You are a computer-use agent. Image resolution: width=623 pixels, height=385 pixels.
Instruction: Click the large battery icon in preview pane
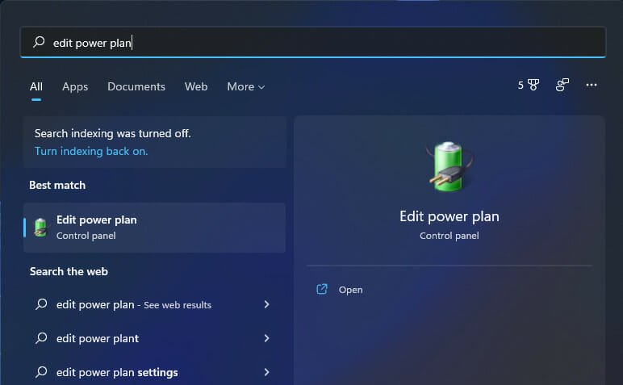(x=449, y=166)
